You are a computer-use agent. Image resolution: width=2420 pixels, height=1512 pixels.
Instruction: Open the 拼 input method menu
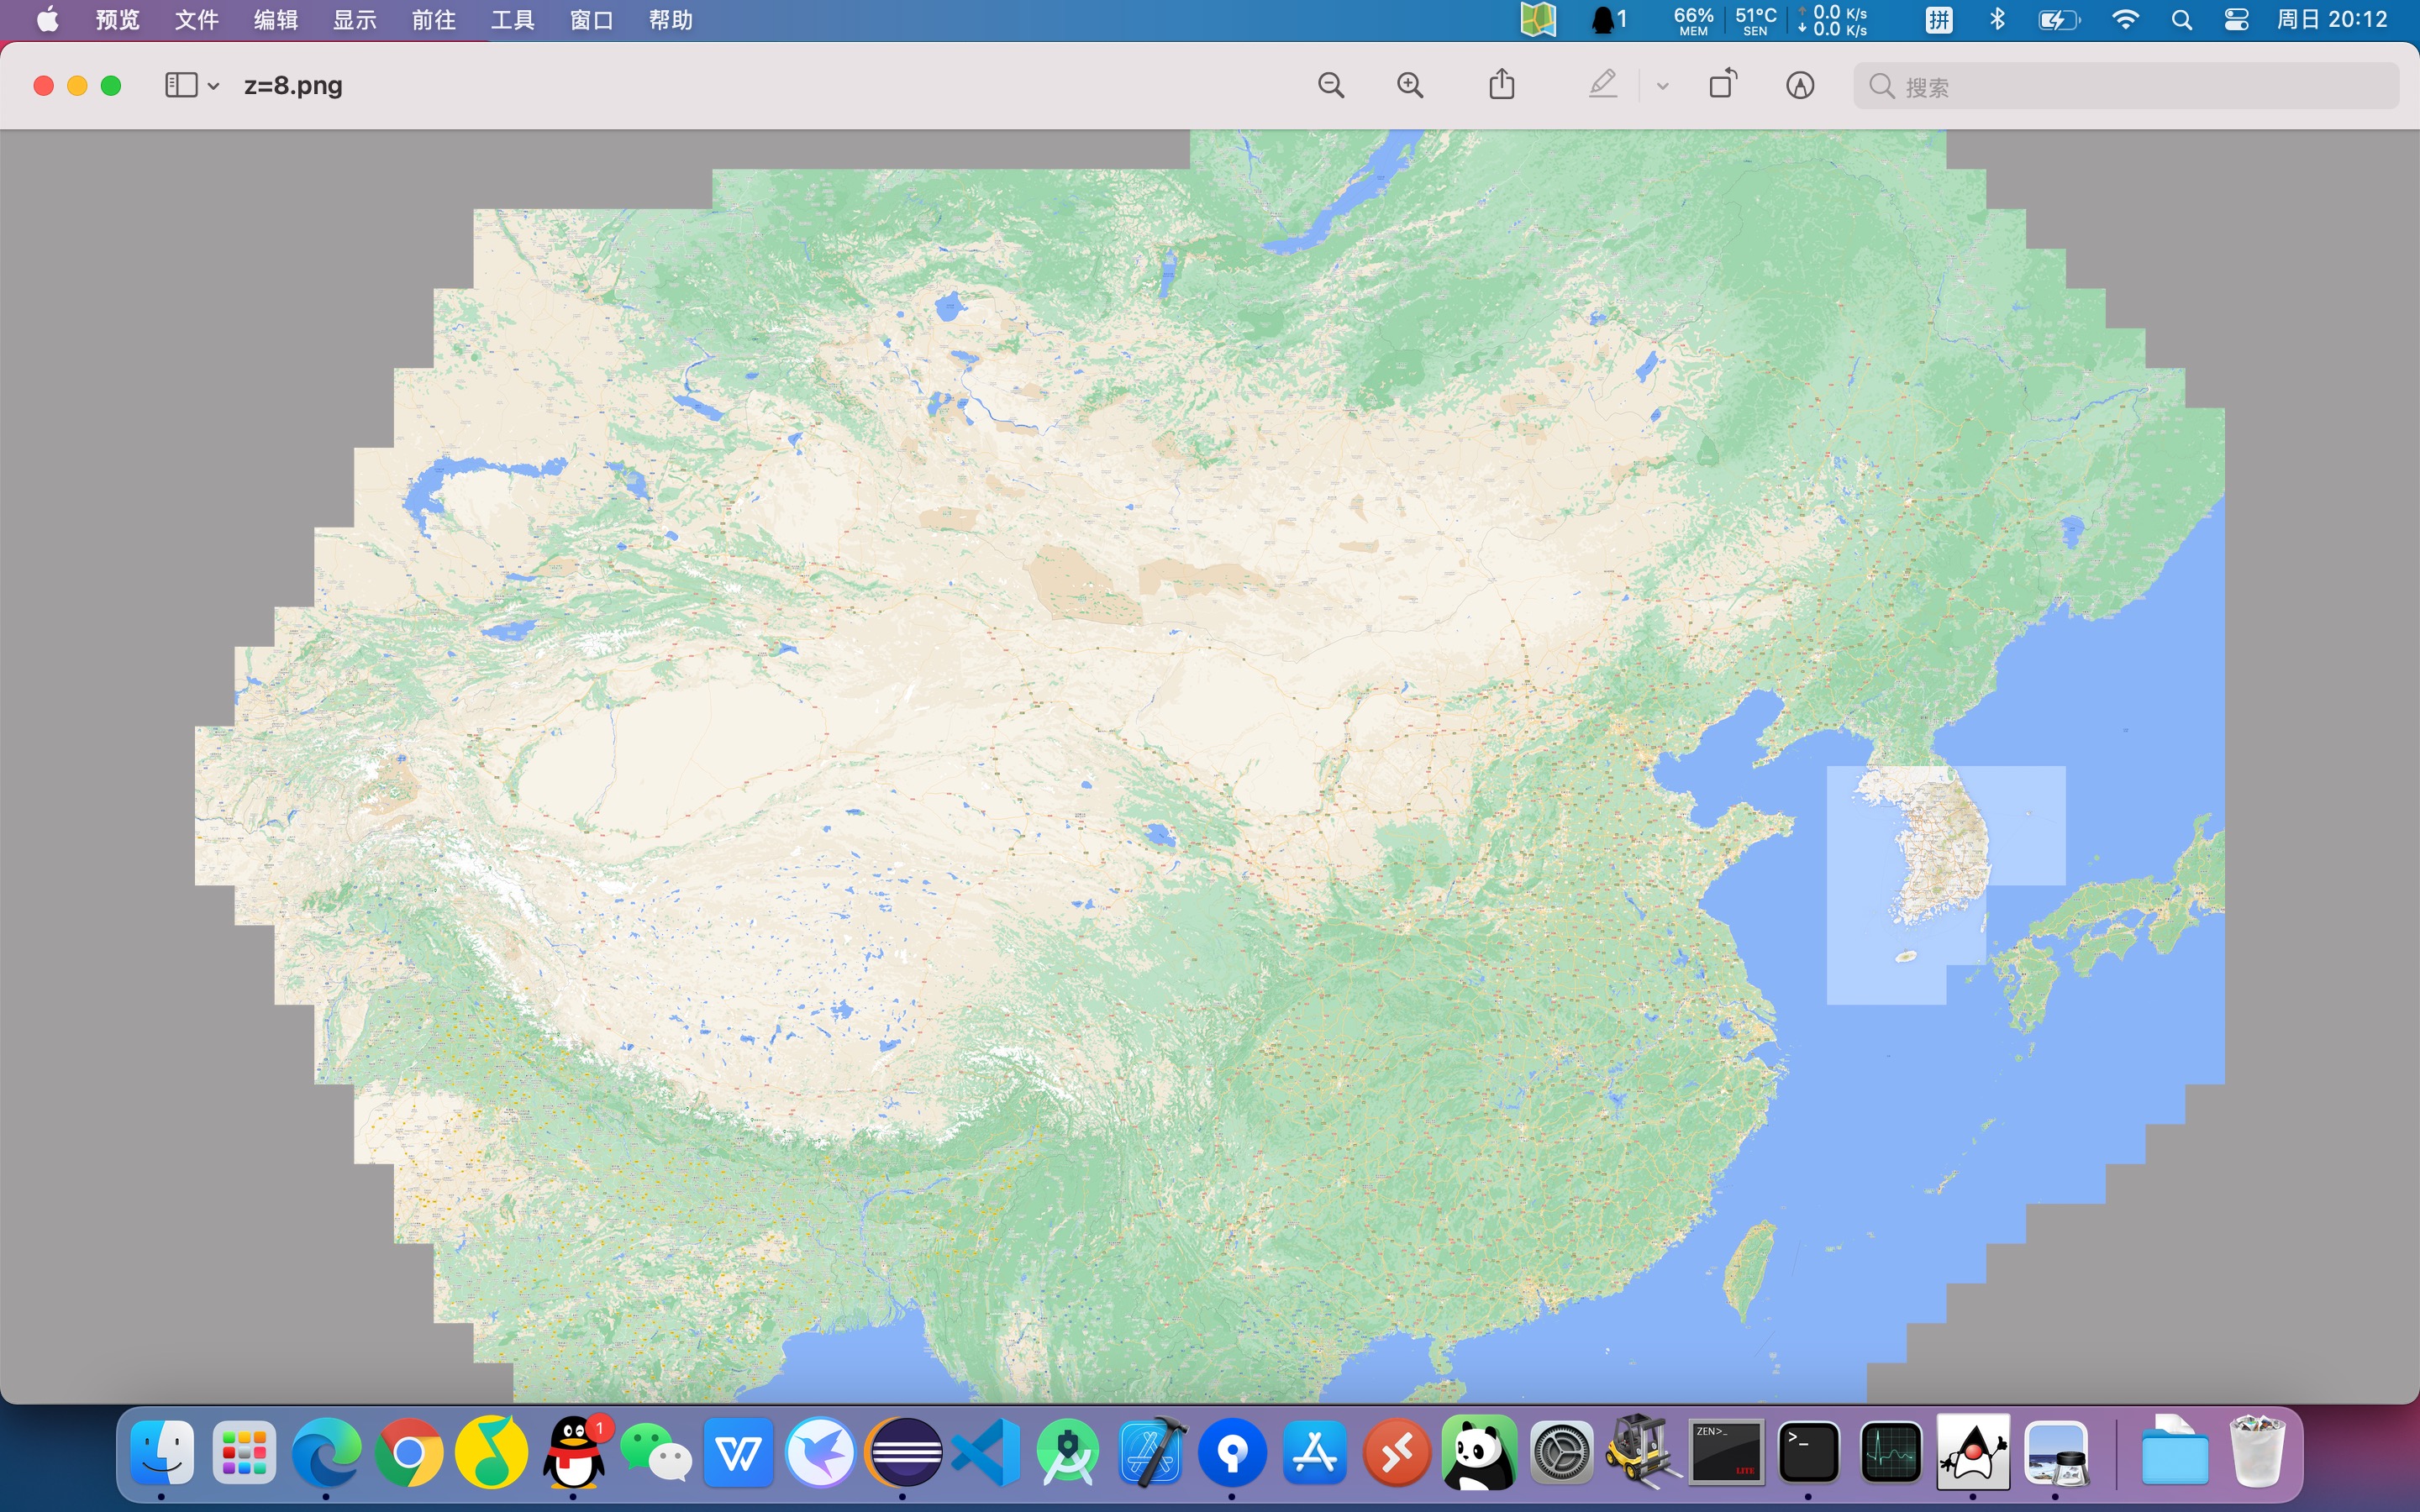click(x=1938, y=19)
